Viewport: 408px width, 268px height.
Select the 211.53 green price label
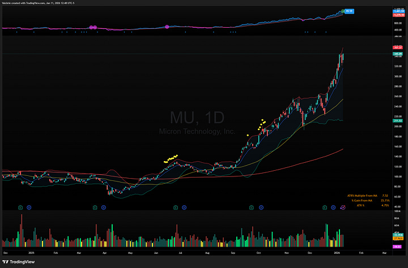398,121
